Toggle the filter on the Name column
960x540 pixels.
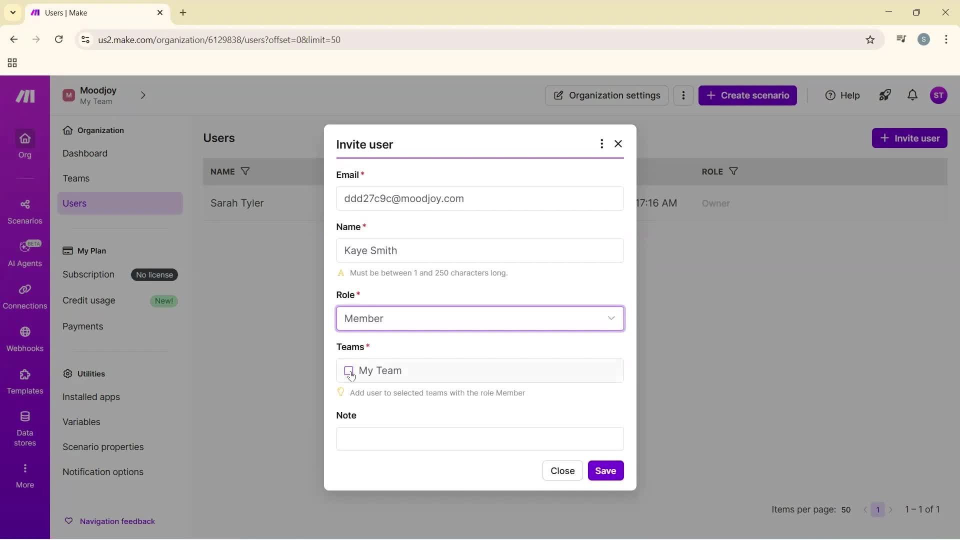click(245, 171)
